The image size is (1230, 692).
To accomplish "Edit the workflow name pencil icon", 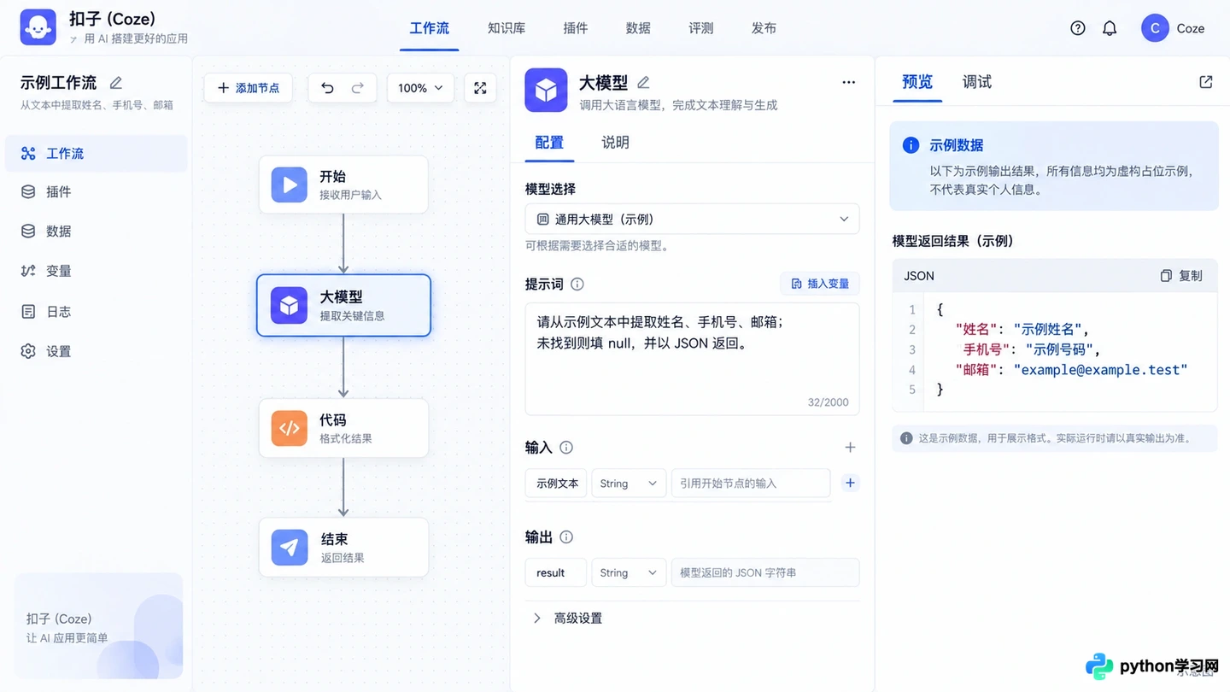I will click(x=116, y=83).
